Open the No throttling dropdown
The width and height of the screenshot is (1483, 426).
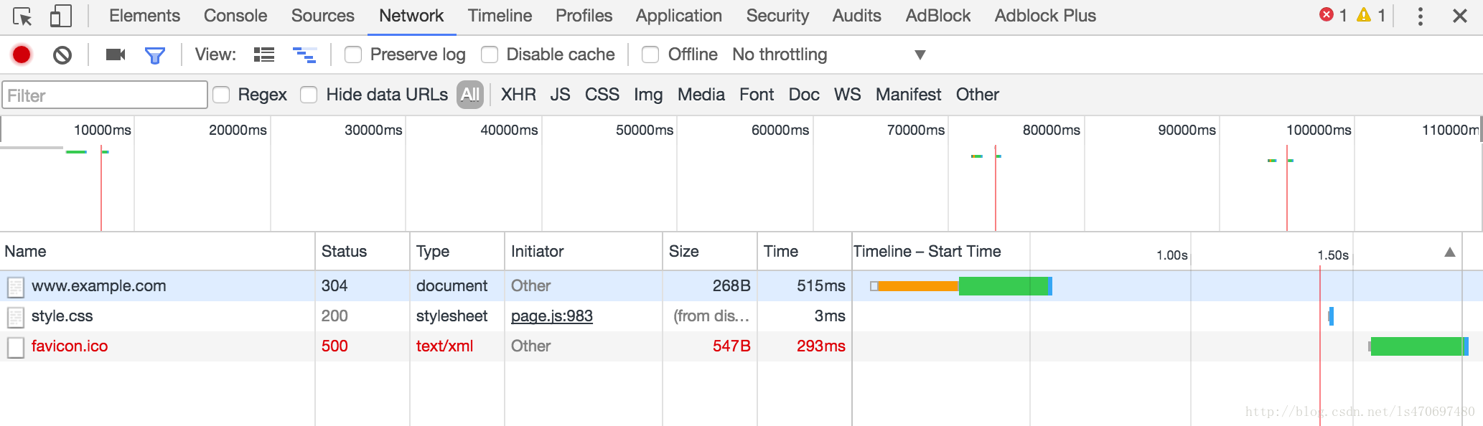(x=828, y=55)
